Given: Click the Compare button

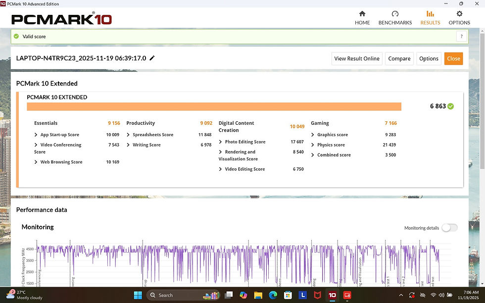Looking at the screenshot, I should tap(399, 58).
